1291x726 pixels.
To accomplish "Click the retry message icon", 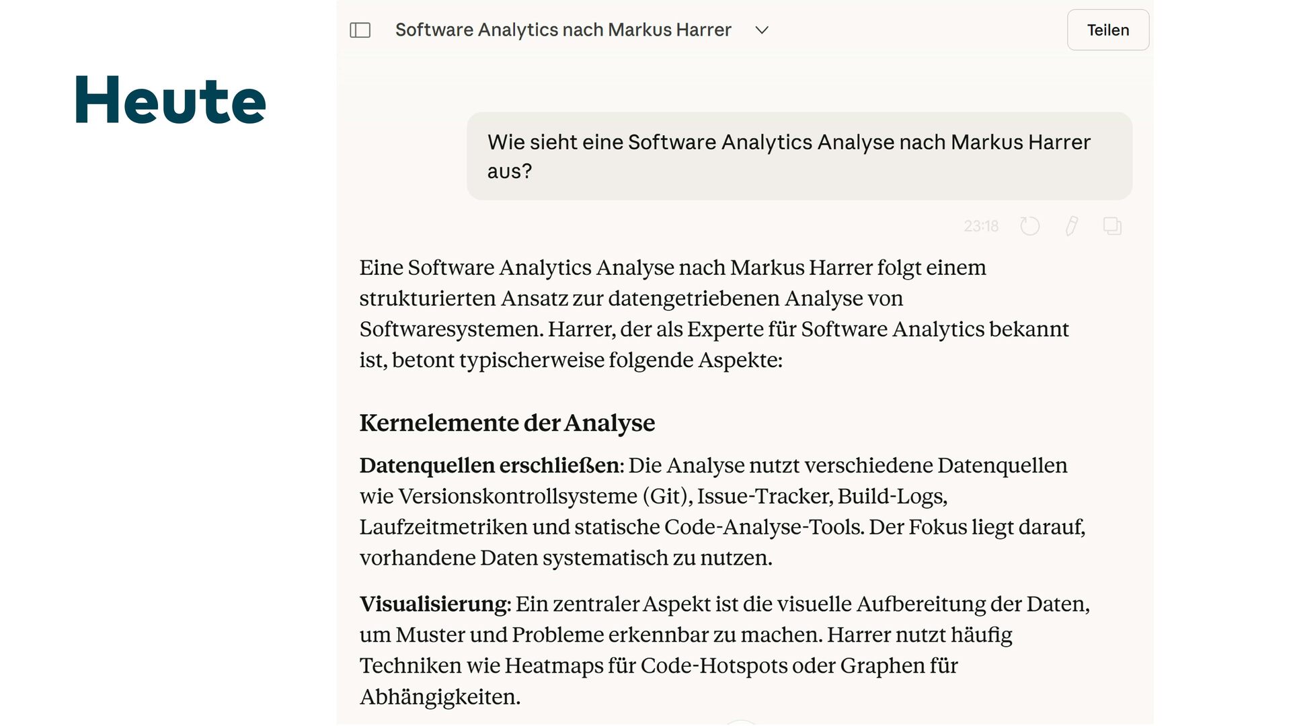I will point(1029,226).
